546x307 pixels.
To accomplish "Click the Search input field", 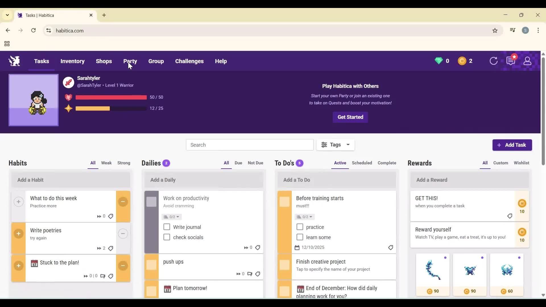I will pos(250,145).
